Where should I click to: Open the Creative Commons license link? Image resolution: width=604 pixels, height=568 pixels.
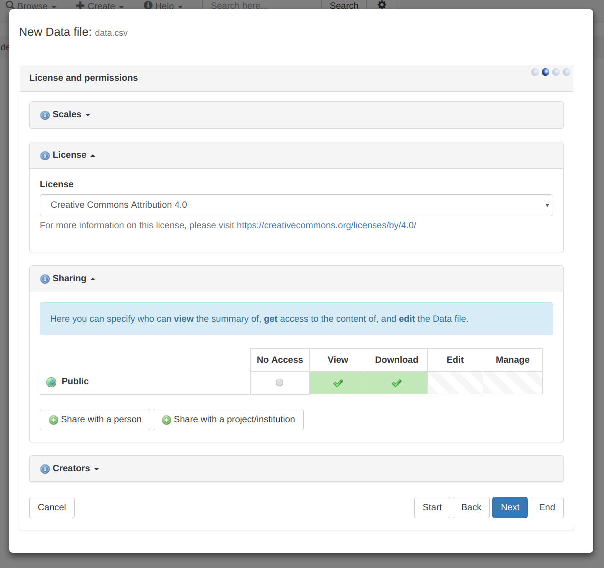tap(326, 225)
